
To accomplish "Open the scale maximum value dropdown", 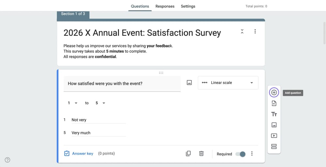I will click(100, 103).
